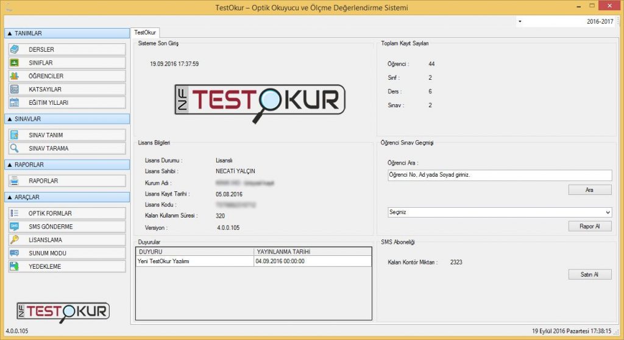Screen dimensions: 624x340
Task: Open the SINAV TANIM menu button
Action: (67, 135)
